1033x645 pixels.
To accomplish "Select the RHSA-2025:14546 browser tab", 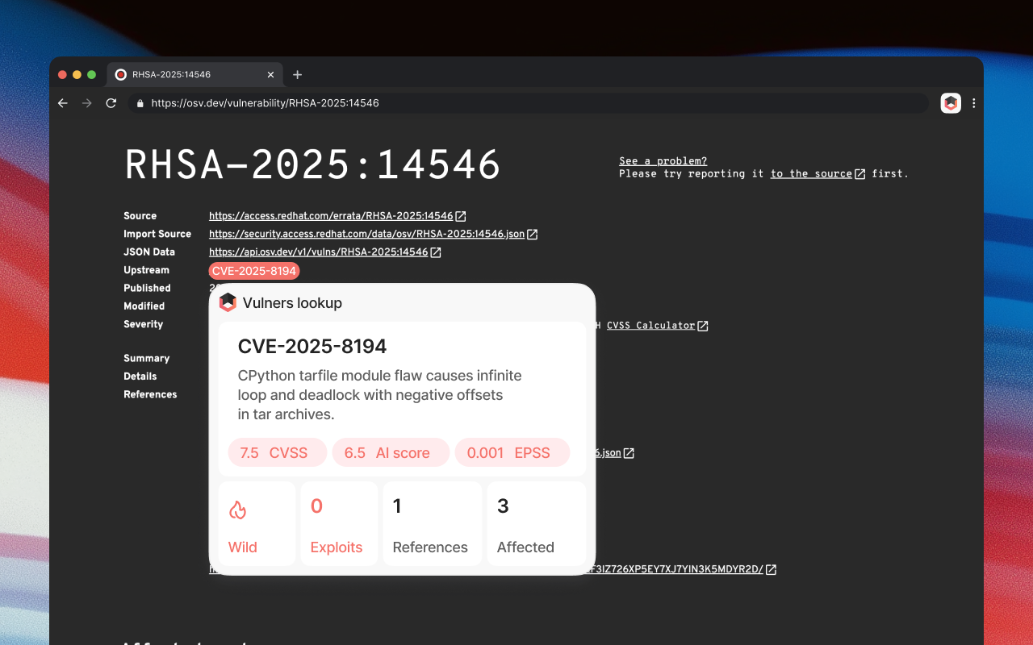I will (195, 74).
